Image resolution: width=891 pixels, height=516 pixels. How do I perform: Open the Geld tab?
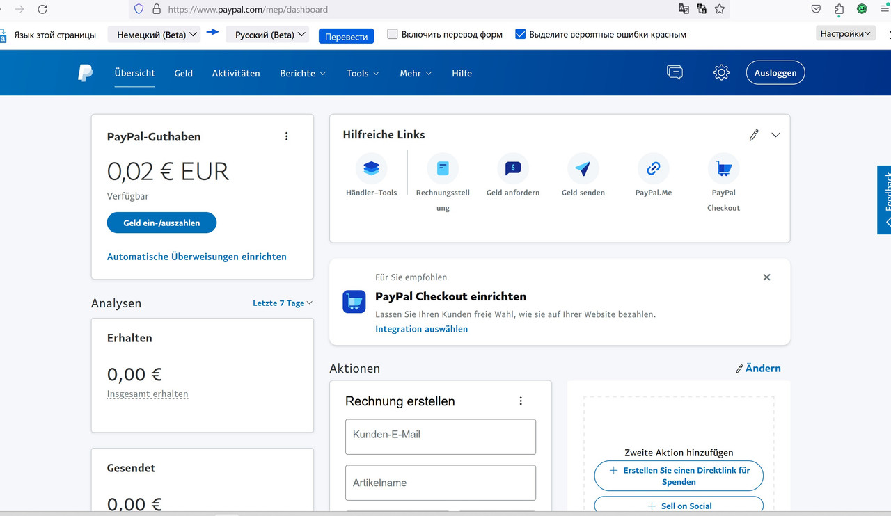coord(184,73)
